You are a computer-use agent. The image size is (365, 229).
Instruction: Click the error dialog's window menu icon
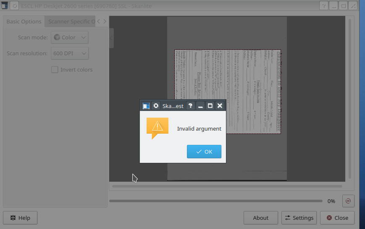(x=146, y=106)
